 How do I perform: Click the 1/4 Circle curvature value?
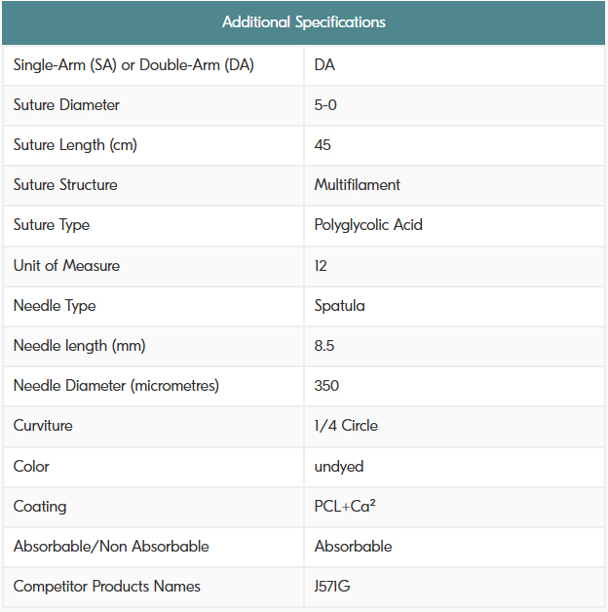(346, 426)
